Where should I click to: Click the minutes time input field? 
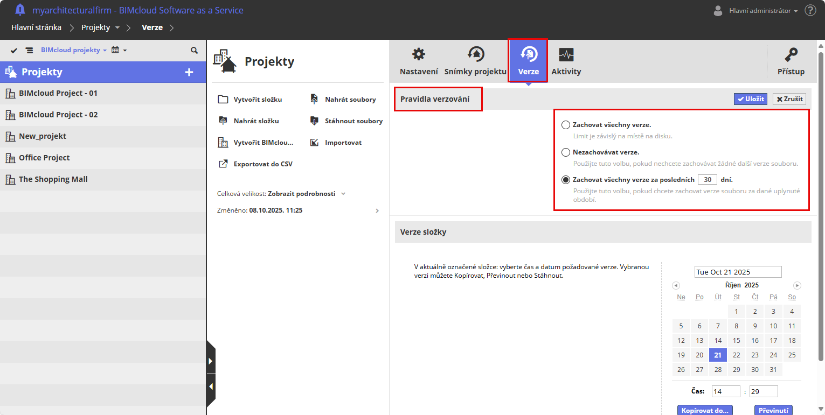(764, 392)
